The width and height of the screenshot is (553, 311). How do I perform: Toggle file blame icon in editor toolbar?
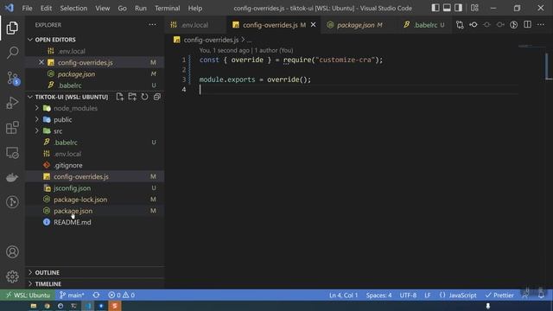click(x=514, y=25)
